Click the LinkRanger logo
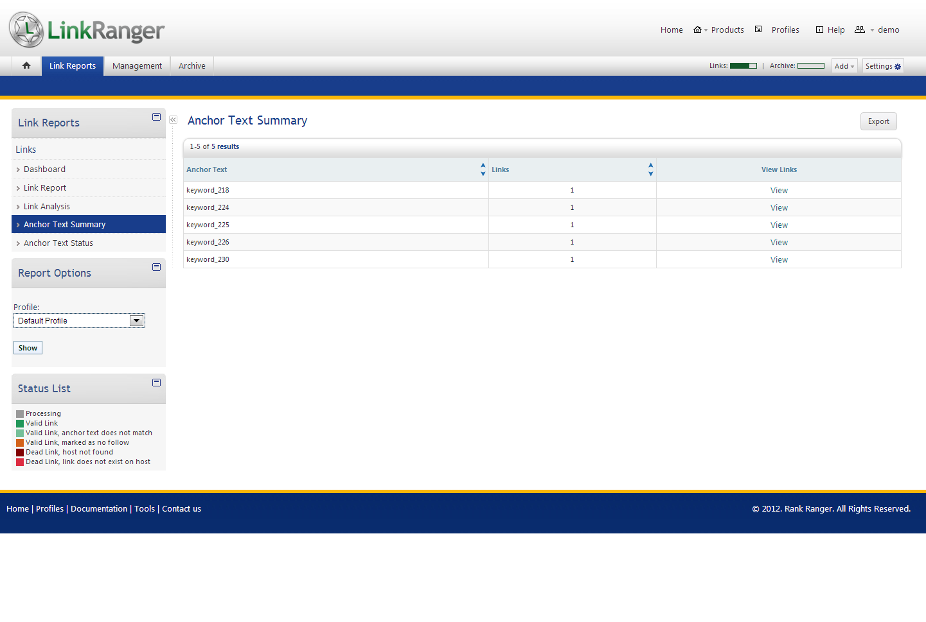The width and height of the screenshot is (926, 622). click(87, 30)
